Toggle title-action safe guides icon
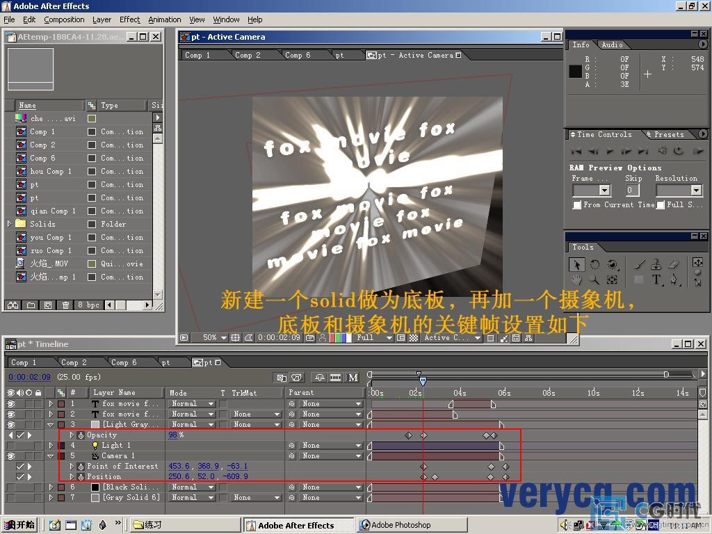The height and width of the screenshot is (534, 712). (235, 338)
